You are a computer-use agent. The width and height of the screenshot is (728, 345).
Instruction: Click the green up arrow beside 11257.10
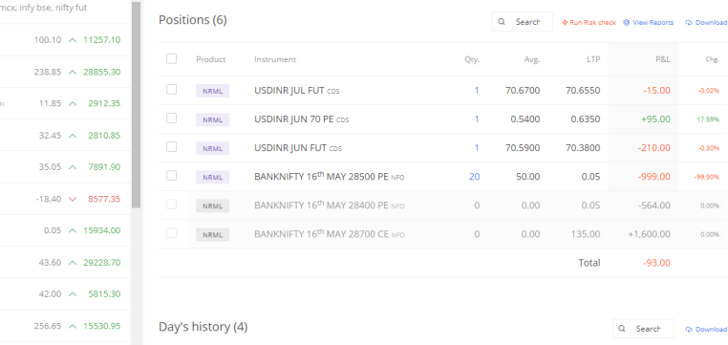point(72,40)
